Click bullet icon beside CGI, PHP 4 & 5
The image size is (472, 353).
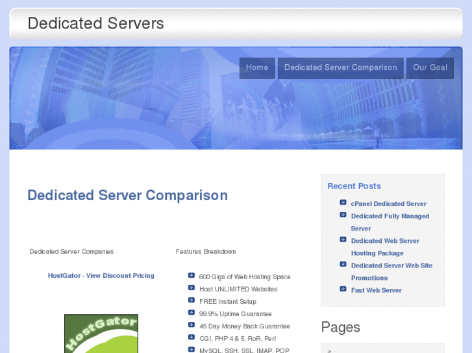pyautogui.click(x=192, y=337)
